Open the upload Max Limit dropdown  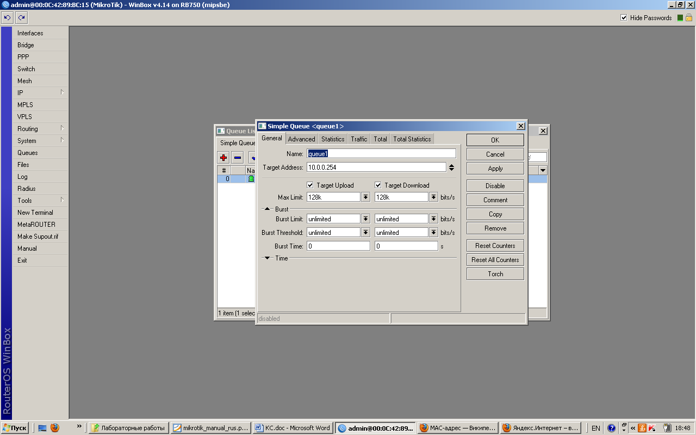coord(366,197)
